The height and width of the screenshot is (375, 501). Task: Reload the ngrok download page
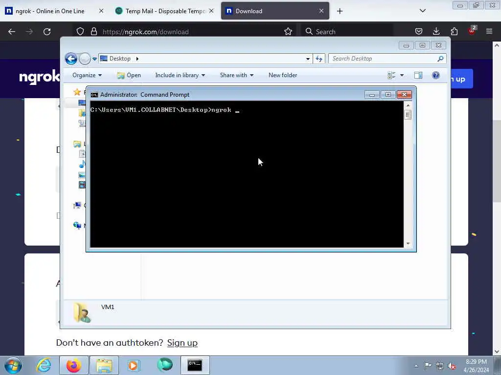[x=47, y=32]
